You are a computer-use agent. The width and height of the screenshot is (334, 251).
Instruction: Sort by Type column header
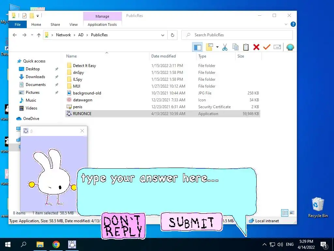202,56
